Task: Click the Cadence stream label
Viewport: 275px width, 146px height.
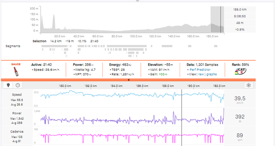Action: tap(17, 132)
